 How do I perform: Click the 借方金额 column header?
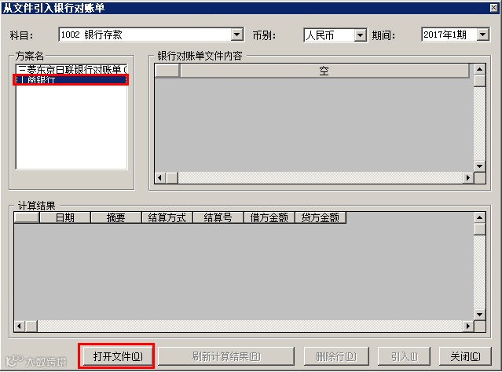[x=269, y=218]
